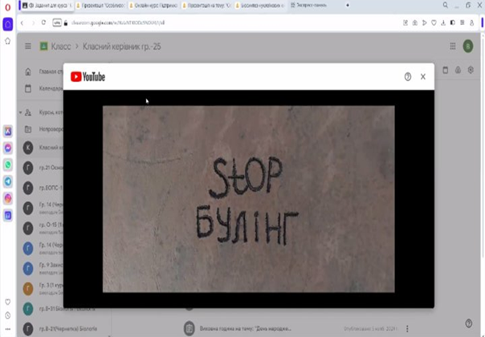Switch to the Задания для курса tab

(47, 6)
